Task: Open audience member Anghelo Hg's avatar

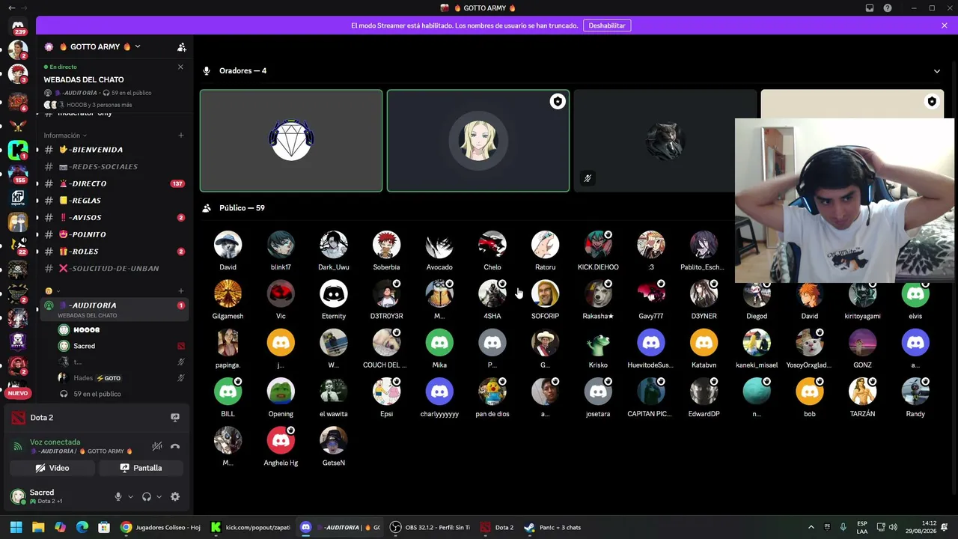Action: pos(281,441)
